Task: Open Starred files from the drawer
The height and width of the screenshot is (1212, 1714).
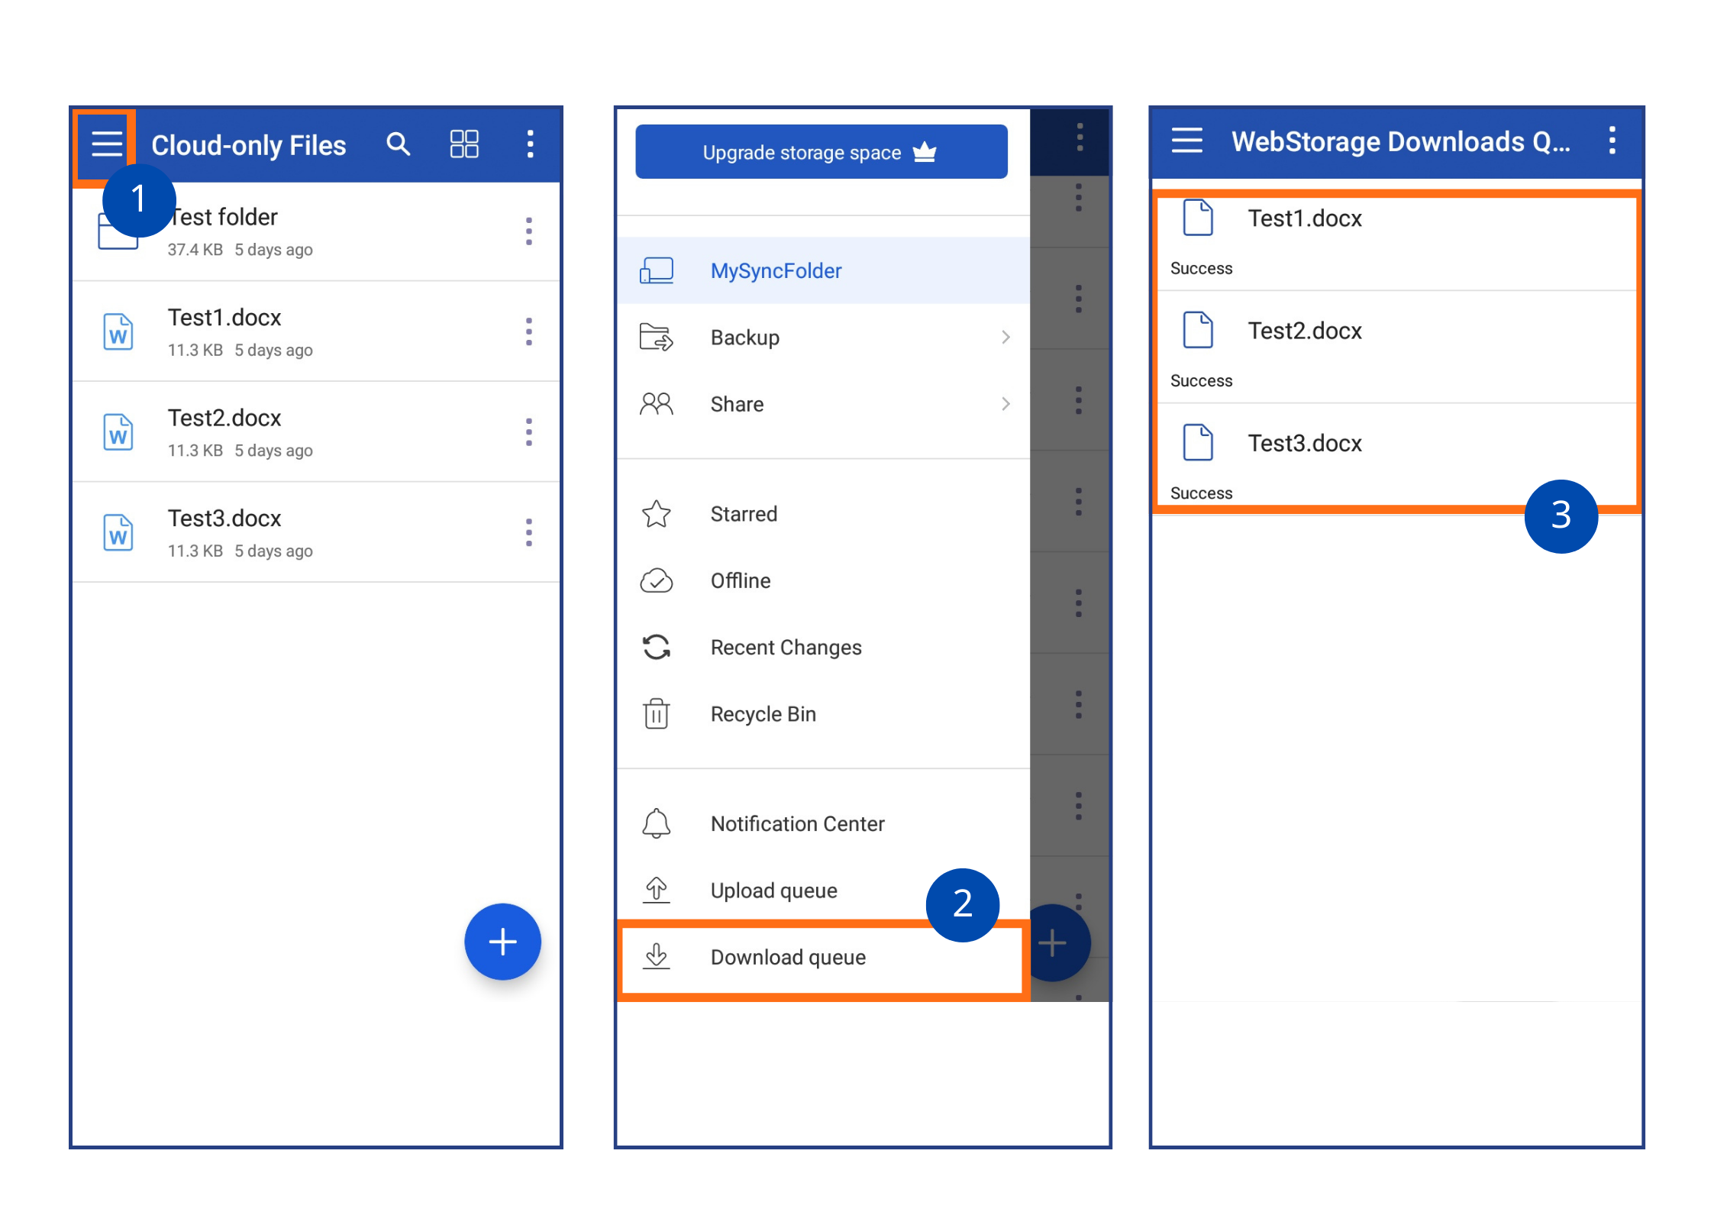Action: pos(823,514)
